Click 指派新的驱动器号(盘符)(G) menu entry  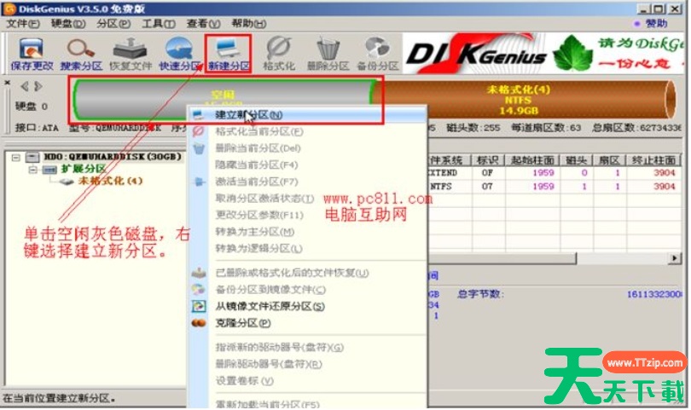[x=307, y=348]
